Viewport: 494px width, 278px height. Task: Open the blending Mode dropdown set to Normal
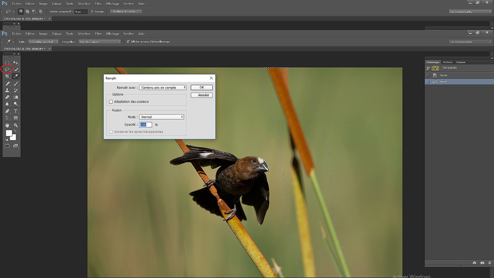[162, 117]
